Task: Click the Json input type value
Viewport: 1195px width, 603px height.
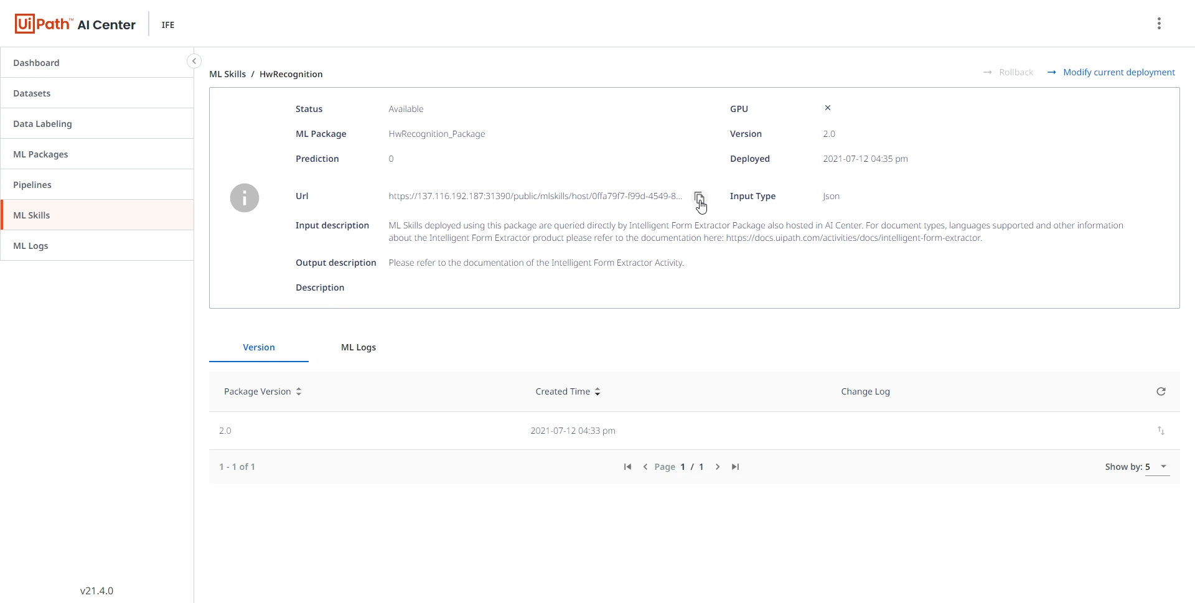Action: point(832,196)
